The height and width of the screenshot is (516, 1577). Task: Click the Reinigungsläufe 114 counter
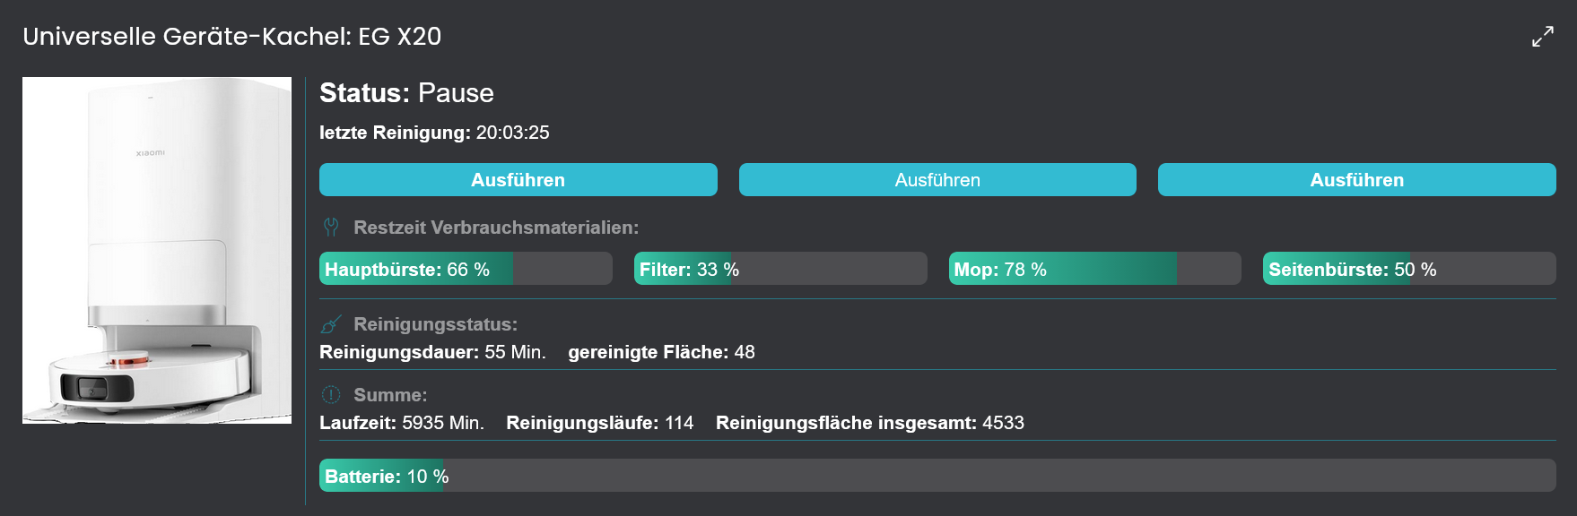coord(679,423)
